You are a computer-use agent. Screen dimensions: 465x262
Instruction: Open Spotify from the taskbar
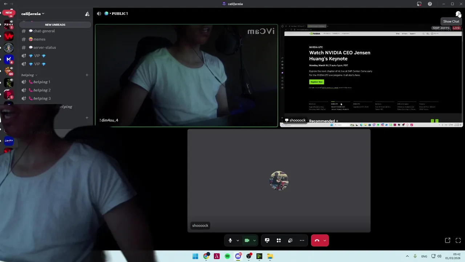227,256
